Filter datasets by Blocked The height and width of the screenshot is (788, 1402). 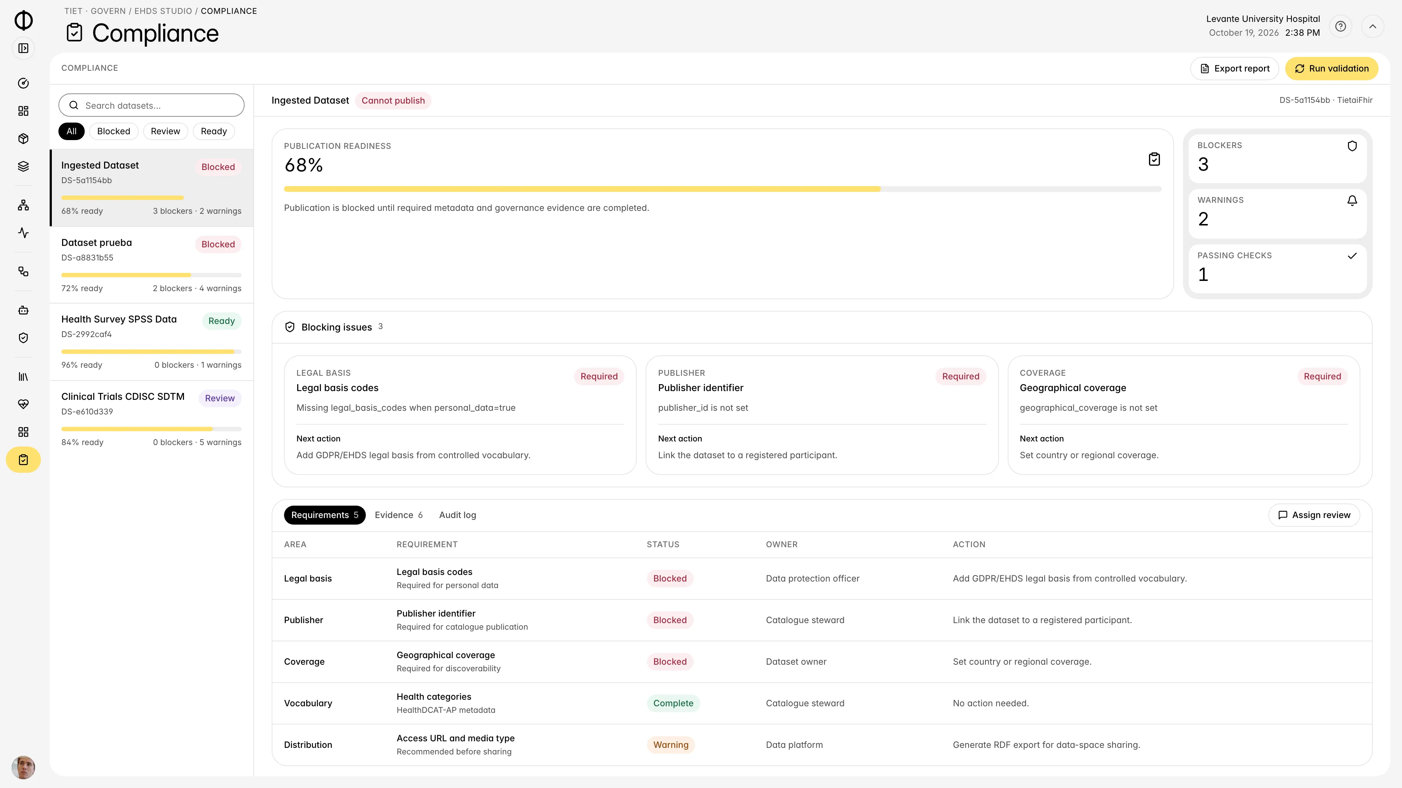click(x=114, y=131)
